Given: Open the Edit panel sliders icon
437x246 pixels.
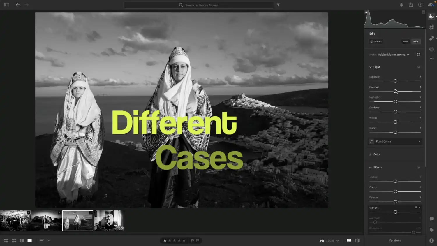Looking at the screenshot, I should click(431, 16).
